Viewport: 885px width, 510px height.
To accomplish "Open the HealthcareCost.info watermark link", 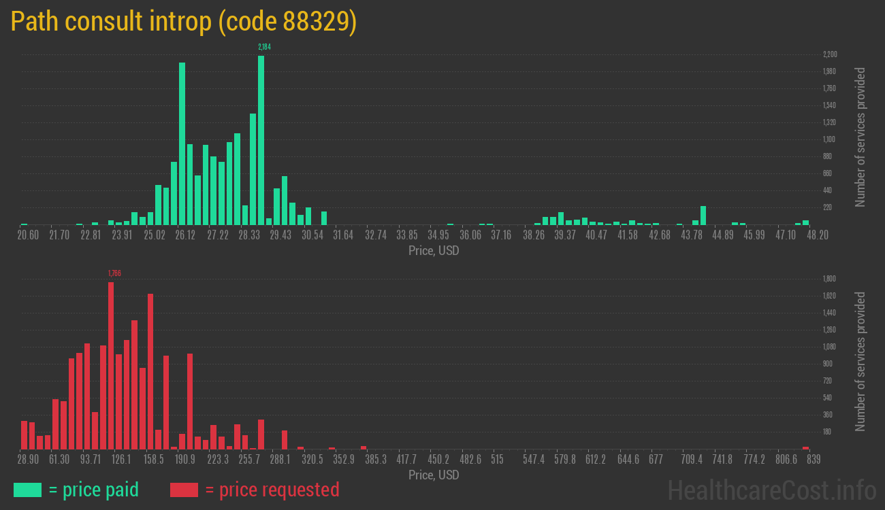I will [x=771, y=490].
